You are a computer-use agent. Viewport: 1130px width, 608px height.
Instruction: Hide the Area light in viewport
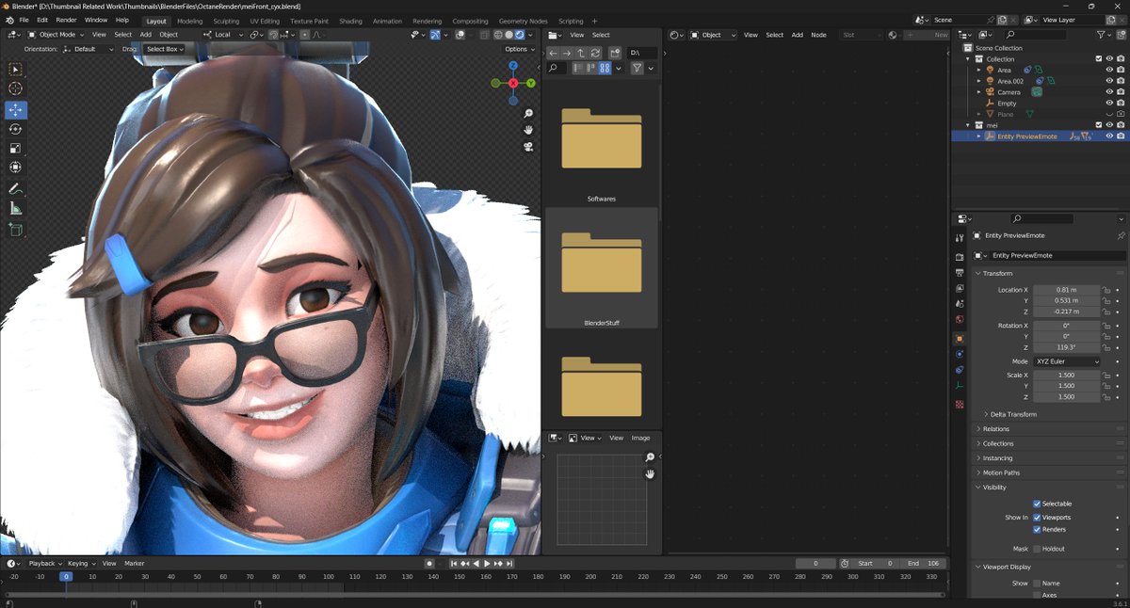[1109, 70]
